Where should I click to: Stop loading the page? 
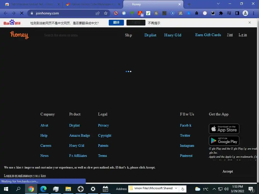point(22,13)
